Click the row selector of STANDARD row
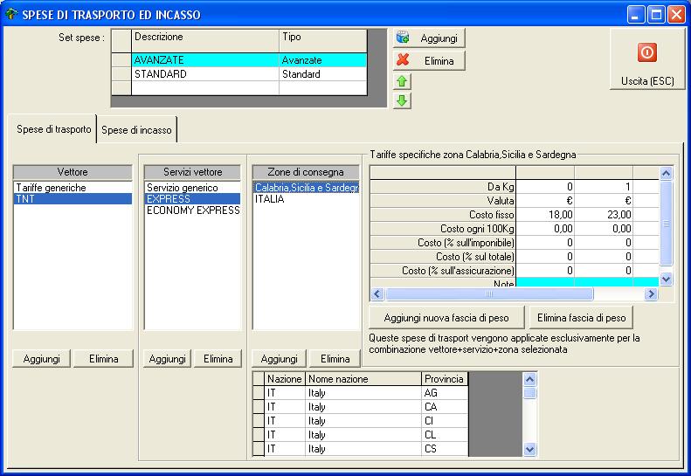Viewport: 691px width, 476px height. pyautogui.click(x=121, y=74)
